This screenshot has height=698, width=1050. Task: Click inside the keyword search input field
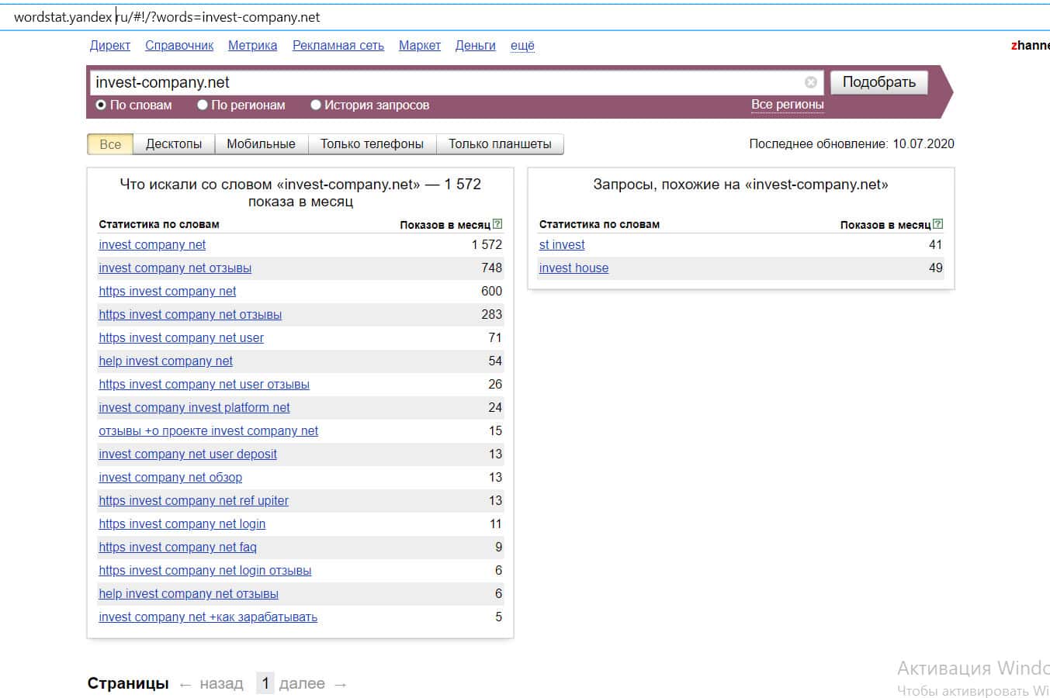442,82
